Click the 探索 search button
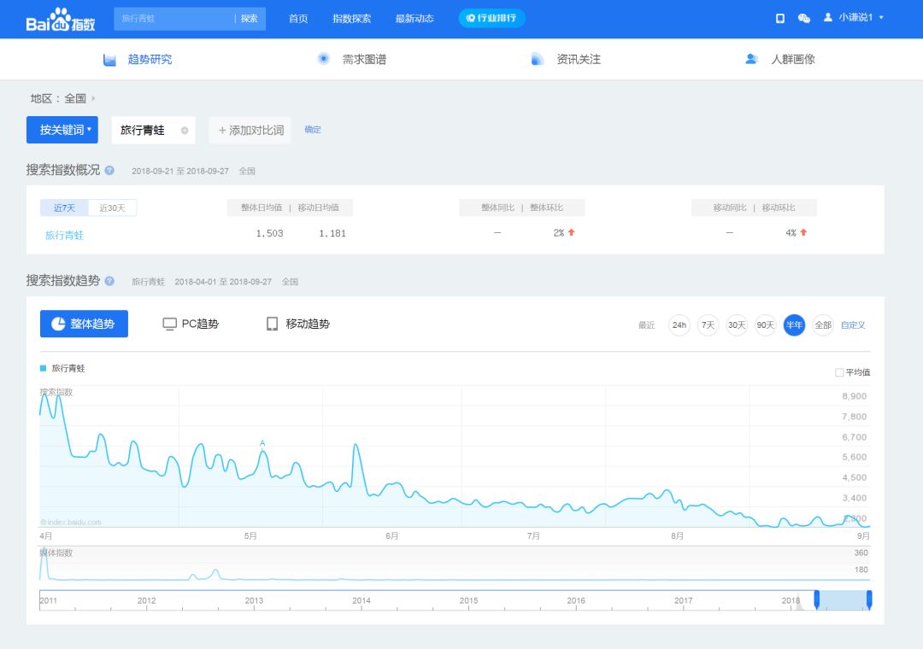Viewport: 923px width, 649px height. pos(250,19)
